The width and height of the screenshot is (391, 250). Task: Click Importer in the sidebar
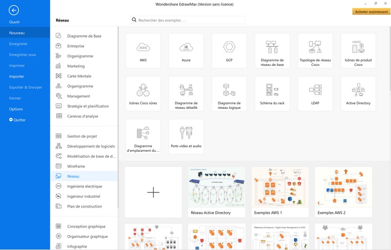point(25,77)
